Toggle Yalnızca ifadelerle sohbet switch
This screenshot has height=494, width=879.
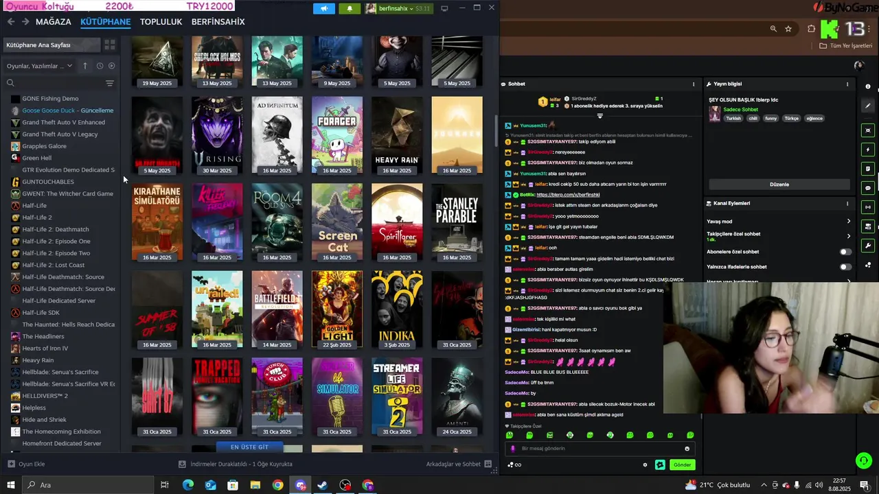[845, 267]
